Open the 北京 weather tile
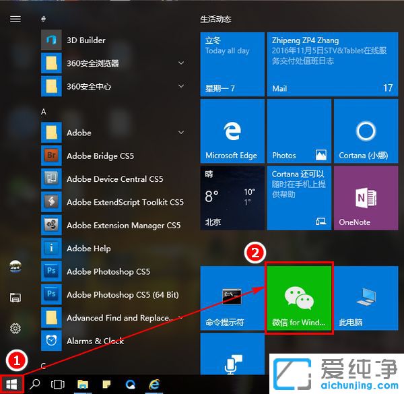 point(232,198)
